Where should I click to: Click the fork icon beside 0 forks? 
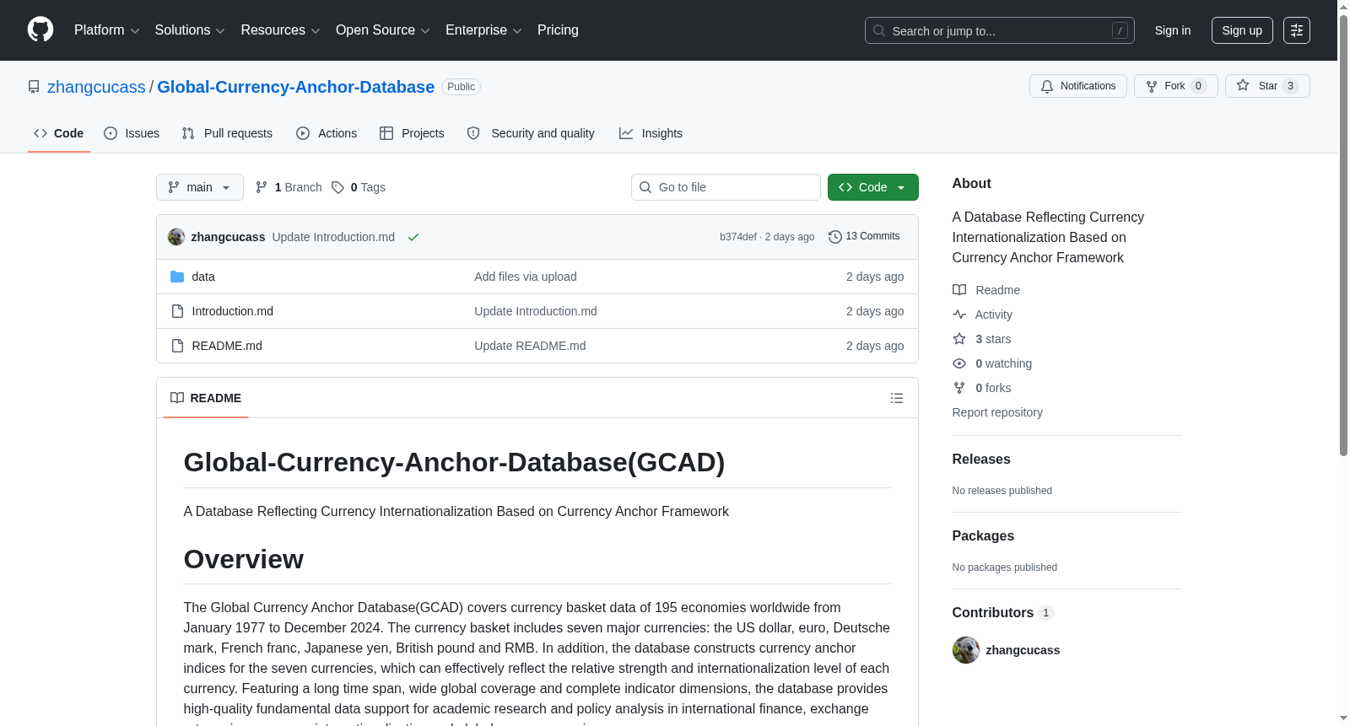coord(959,388)
